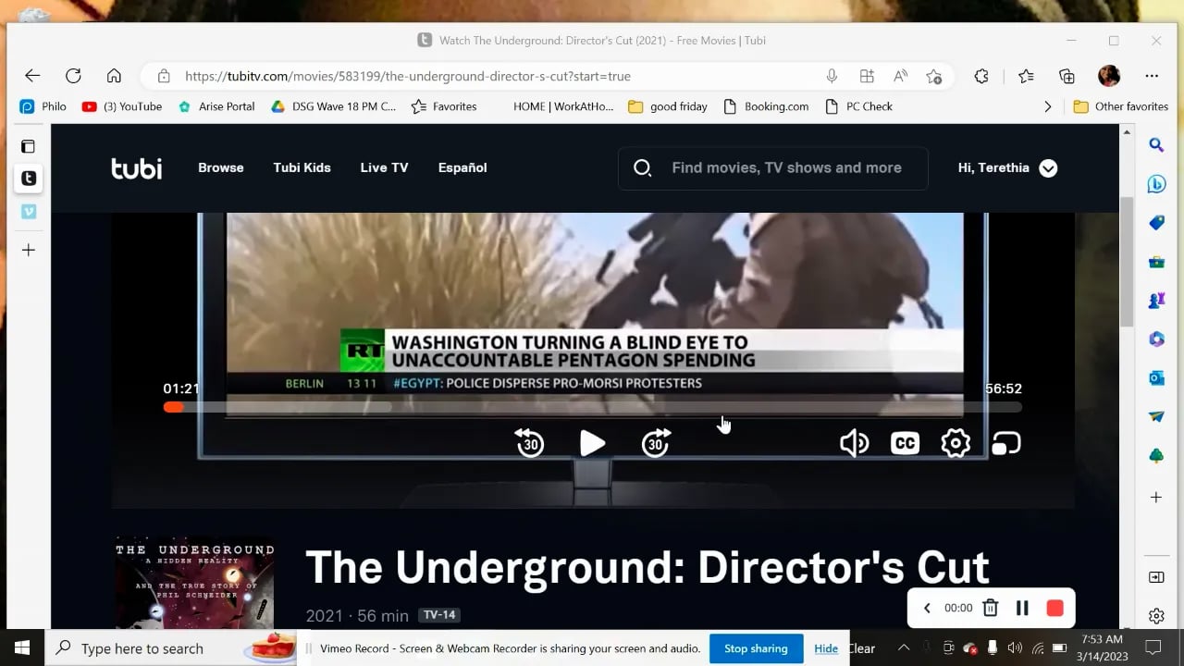Open the (3) YouTube bookmark
Viewport: 1184px width, 666px height.
(122, 106)
